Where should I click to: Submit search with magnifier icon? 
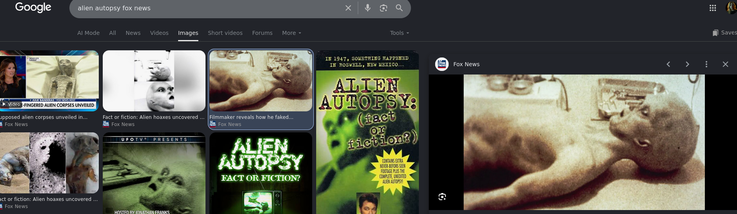[x=399, y=8]
